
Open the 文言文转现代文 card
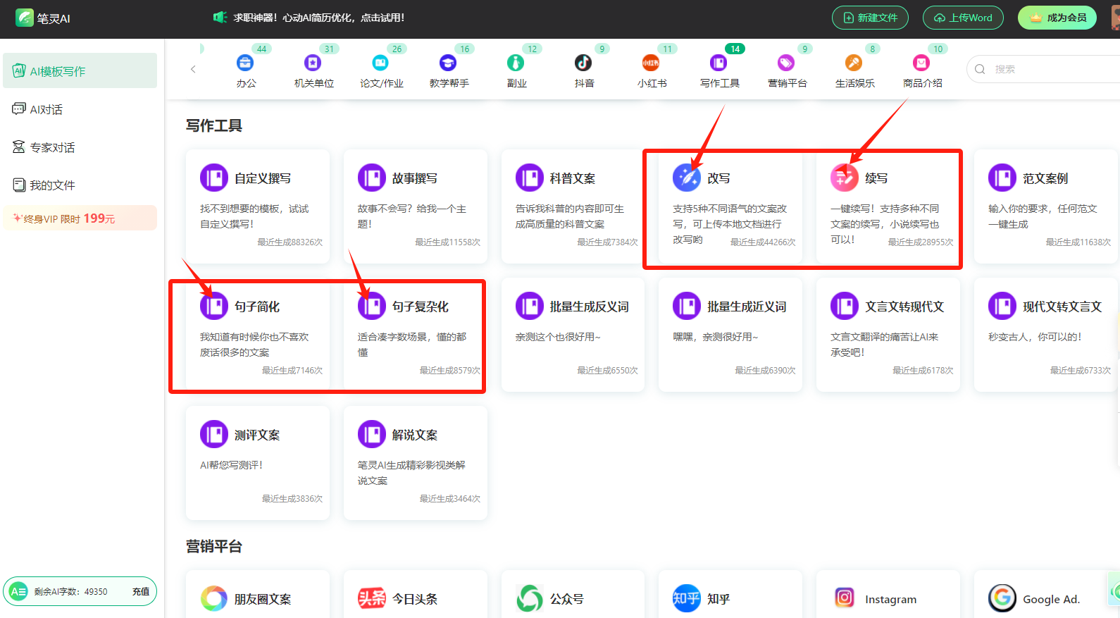click(888, 335)
